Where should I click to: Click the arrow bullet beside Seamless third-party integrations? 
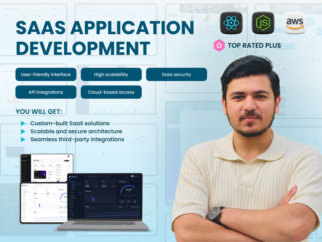point(23,139)
